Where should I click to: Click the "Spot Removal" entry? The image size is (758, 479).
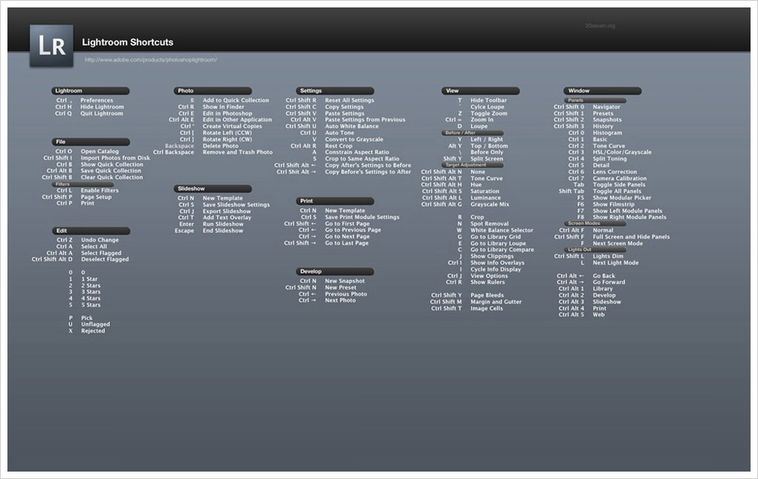pyautogui.click(x=490, y=224)
